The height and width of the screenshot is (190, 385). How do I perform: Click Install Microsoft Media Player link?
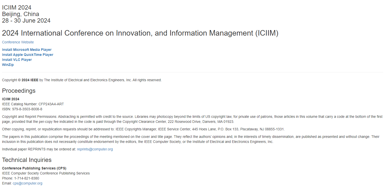coord(27,50)
